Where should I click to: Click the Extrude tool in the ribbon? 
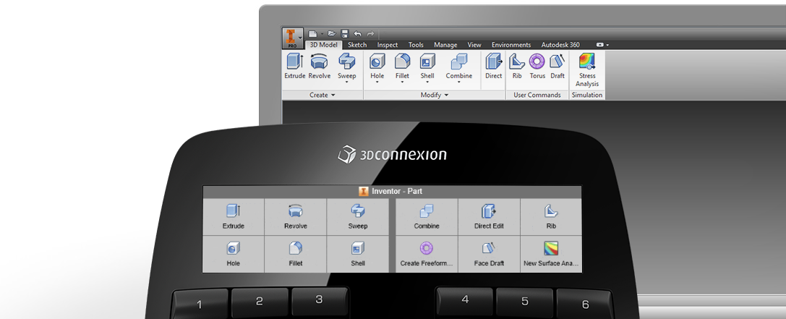(x=295, y=67)
